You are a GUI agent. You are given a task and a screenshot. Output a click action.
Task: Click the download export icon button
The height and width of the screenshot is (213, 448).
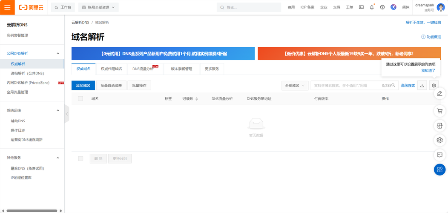coord(422,85)
